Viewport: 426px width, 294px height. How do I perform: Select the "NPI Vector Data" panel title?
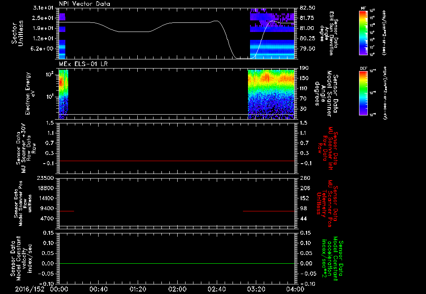click(84, 4)
